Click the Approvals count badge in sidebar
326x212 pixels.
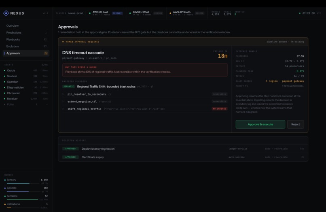[x=46, y=53]
